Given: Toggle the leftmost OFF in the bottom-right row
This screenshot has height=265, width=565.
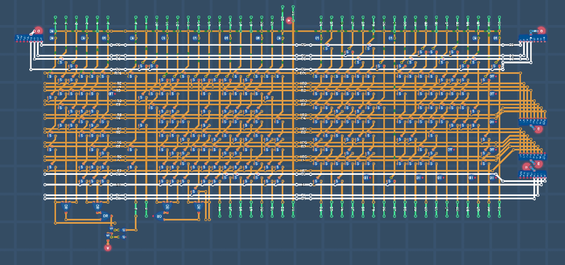Looking at the screenshot, I should [x=366, y=178].
